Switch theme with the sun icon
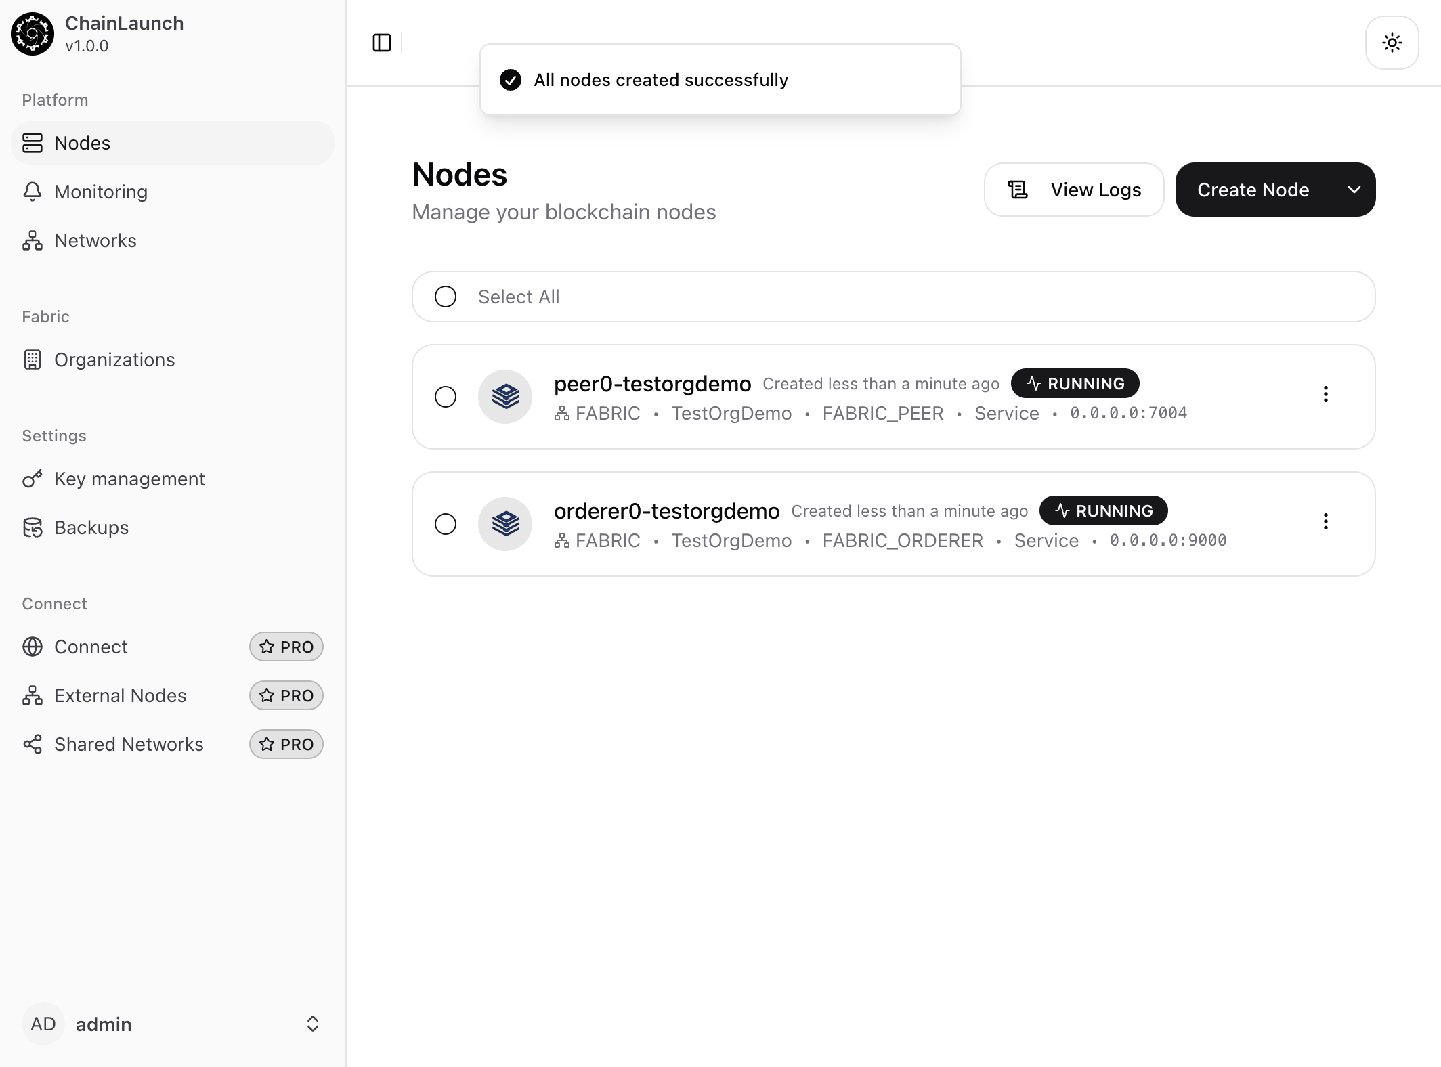 click(1392, 43)
